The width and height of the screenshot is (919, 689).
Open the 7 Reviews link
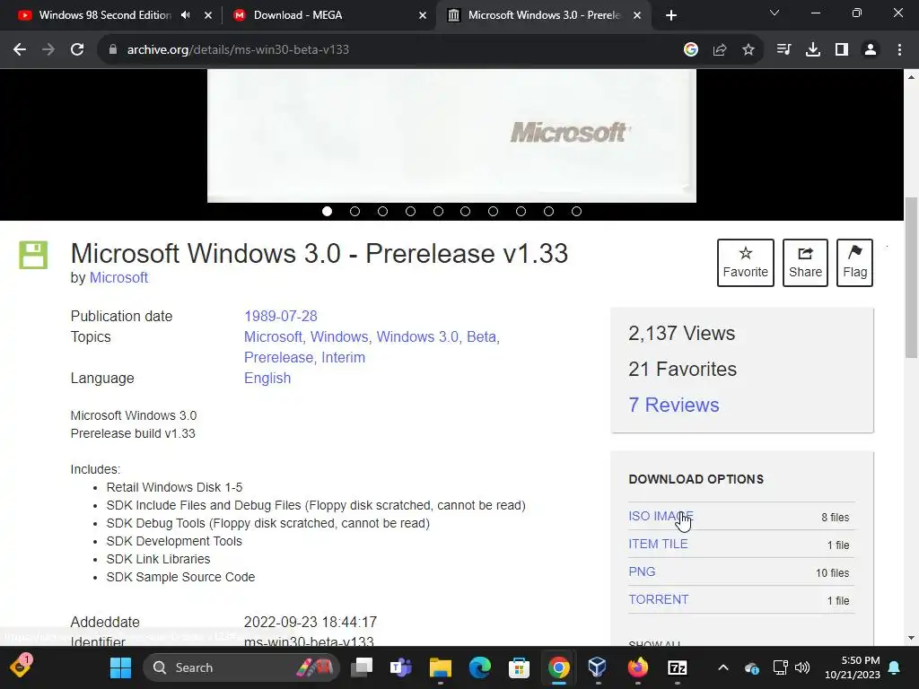pyautogui.click(x=673, y=405)
